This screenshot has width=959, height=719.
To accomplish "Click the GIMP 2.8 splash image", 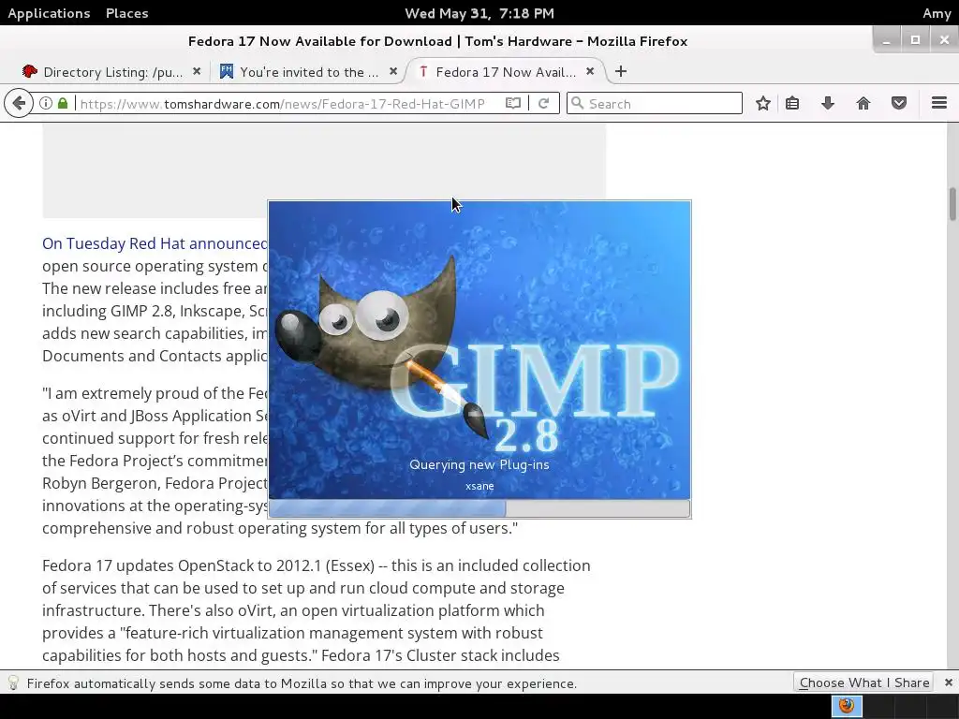I will pyautogui.click(x=479, y=350).
